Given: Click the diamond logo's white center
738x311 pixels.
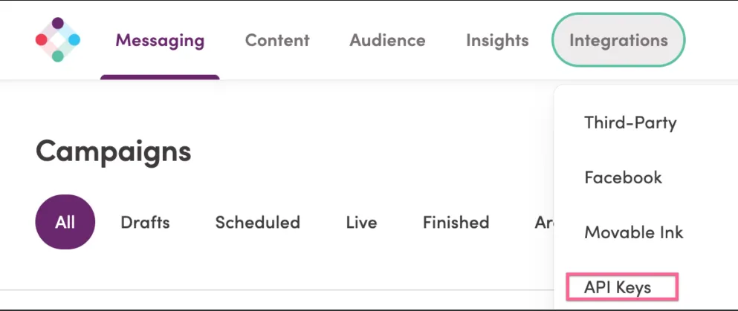Looking at the screenshot, I should 57,40.
